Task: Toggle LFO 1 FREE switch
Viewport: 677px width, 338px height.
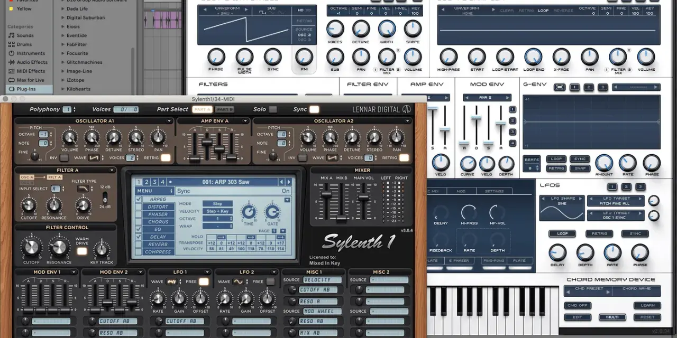Action: (204, 281)
